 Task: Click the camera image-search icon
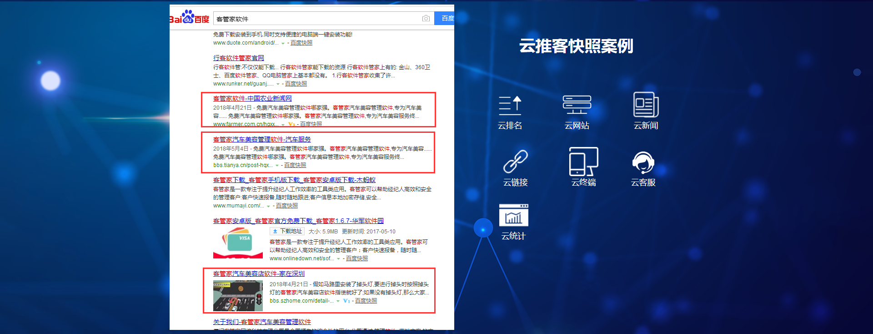426,18
